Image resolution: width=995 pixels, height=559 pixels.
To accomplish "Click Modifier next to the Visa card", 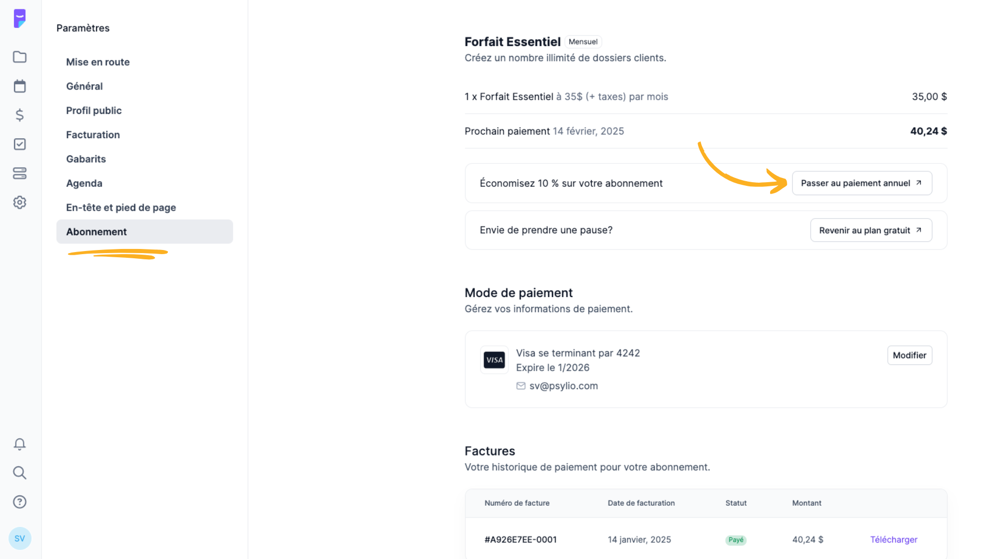I will click(909, 355).
